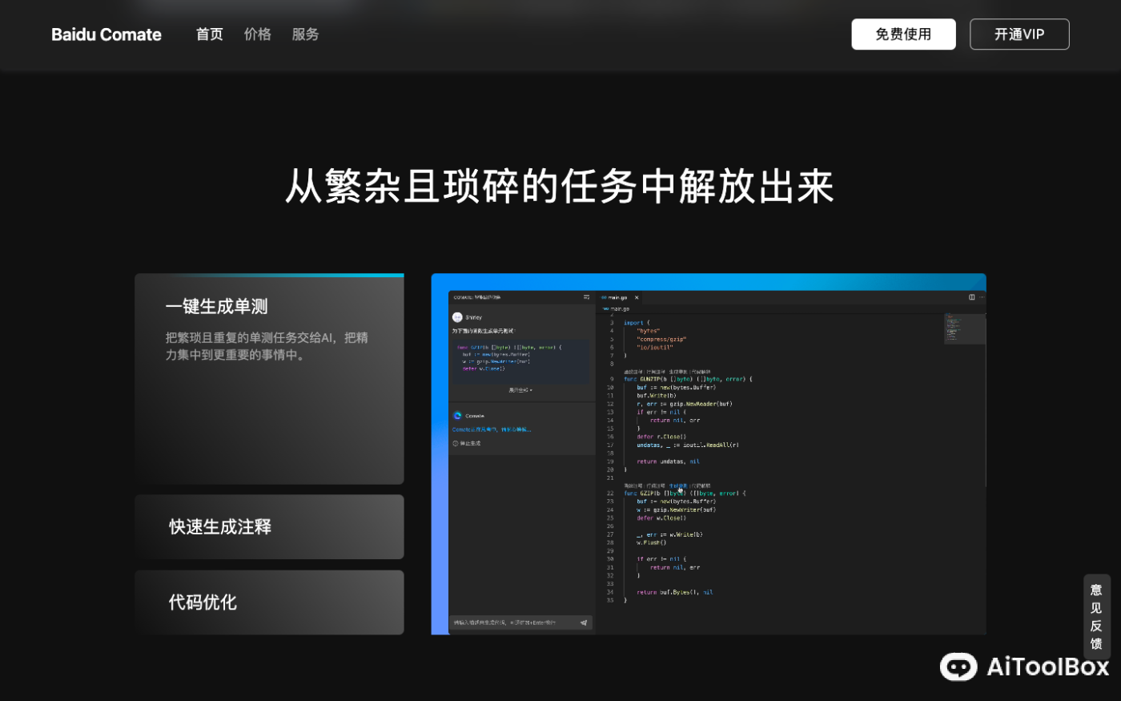Select 价格 in the navigation menu
Screen dimensions: 1121x701
point(257,34)
